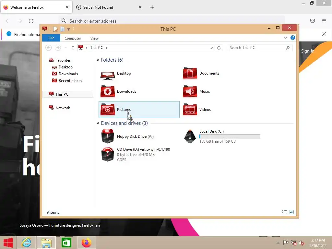Image resolution: width=332 pixels, height=249 pixels.
Task: Refresh the This PC address bar
Action: pos(219,48)
